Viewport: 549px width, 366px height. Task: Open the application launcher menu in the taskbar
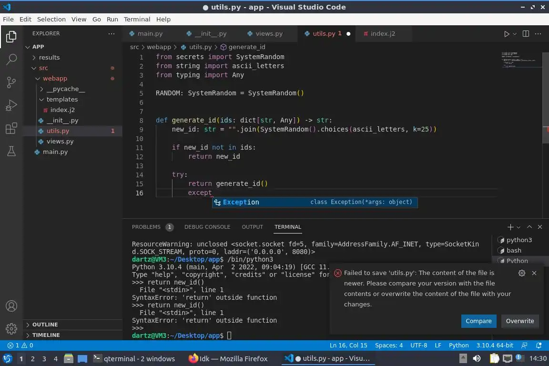point(7,358)
